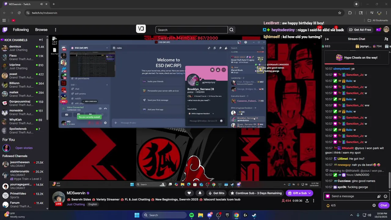Click Continue Sub - 3 Days Remaining

coord(256,193)
